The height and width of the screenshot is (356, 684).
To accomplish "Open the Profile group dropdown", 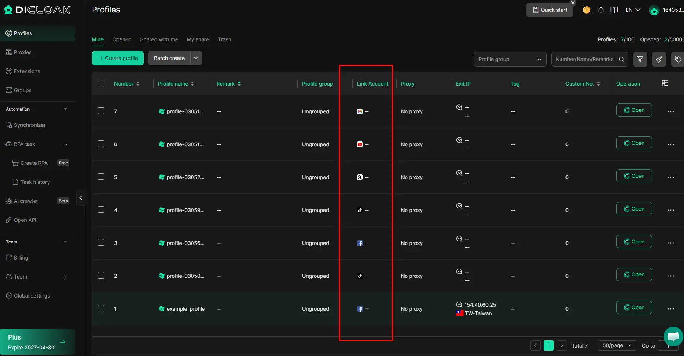I will tap(510, 59).
